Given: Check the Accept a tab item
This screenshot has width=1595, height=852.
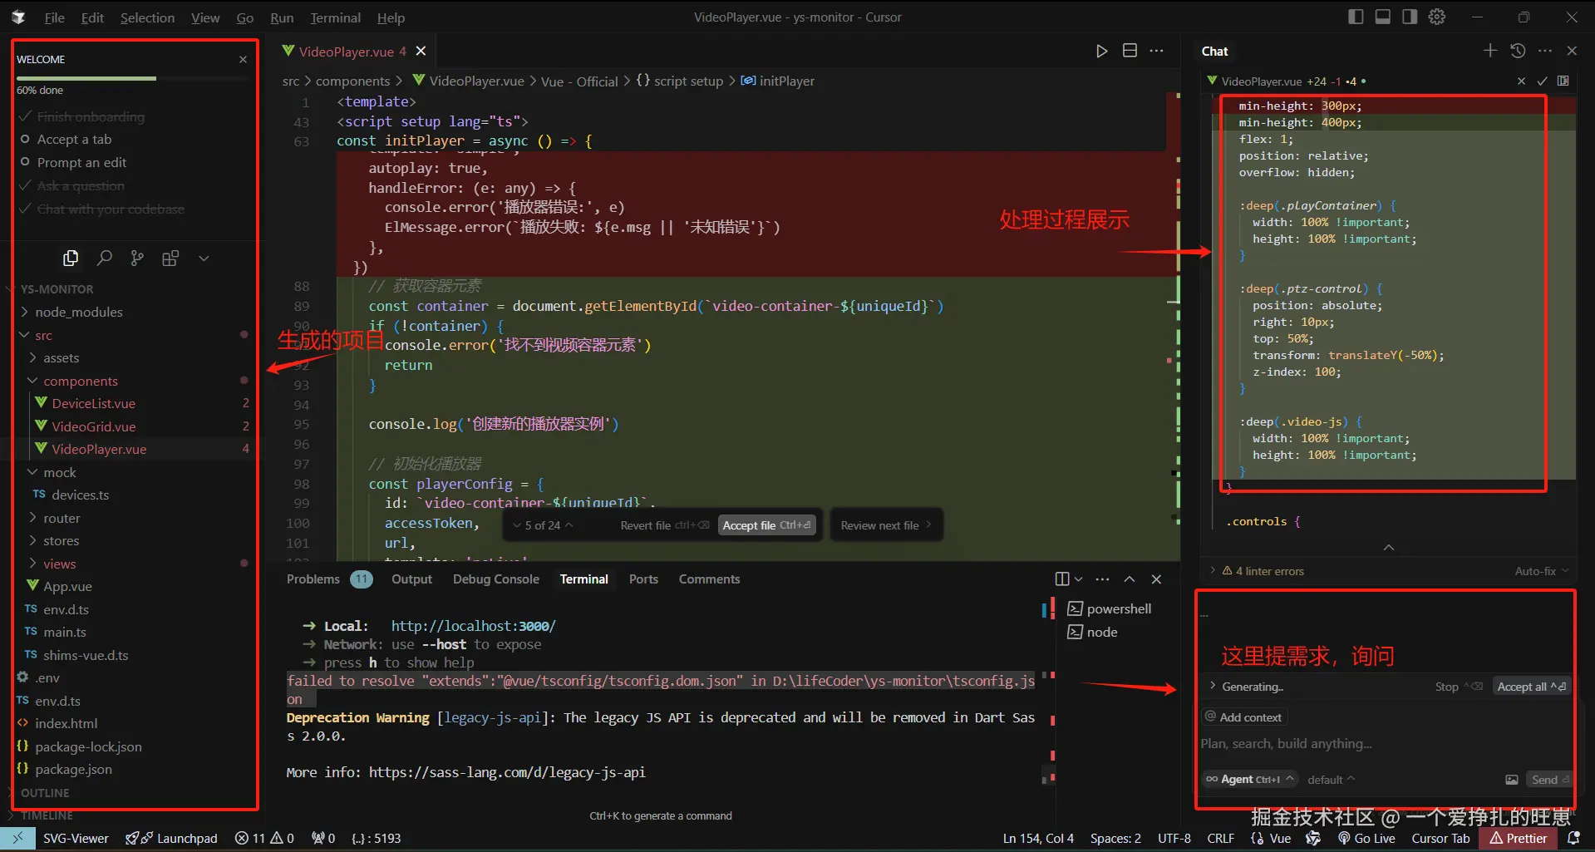Looking at the screenshot, I should [x=66, y=139].
